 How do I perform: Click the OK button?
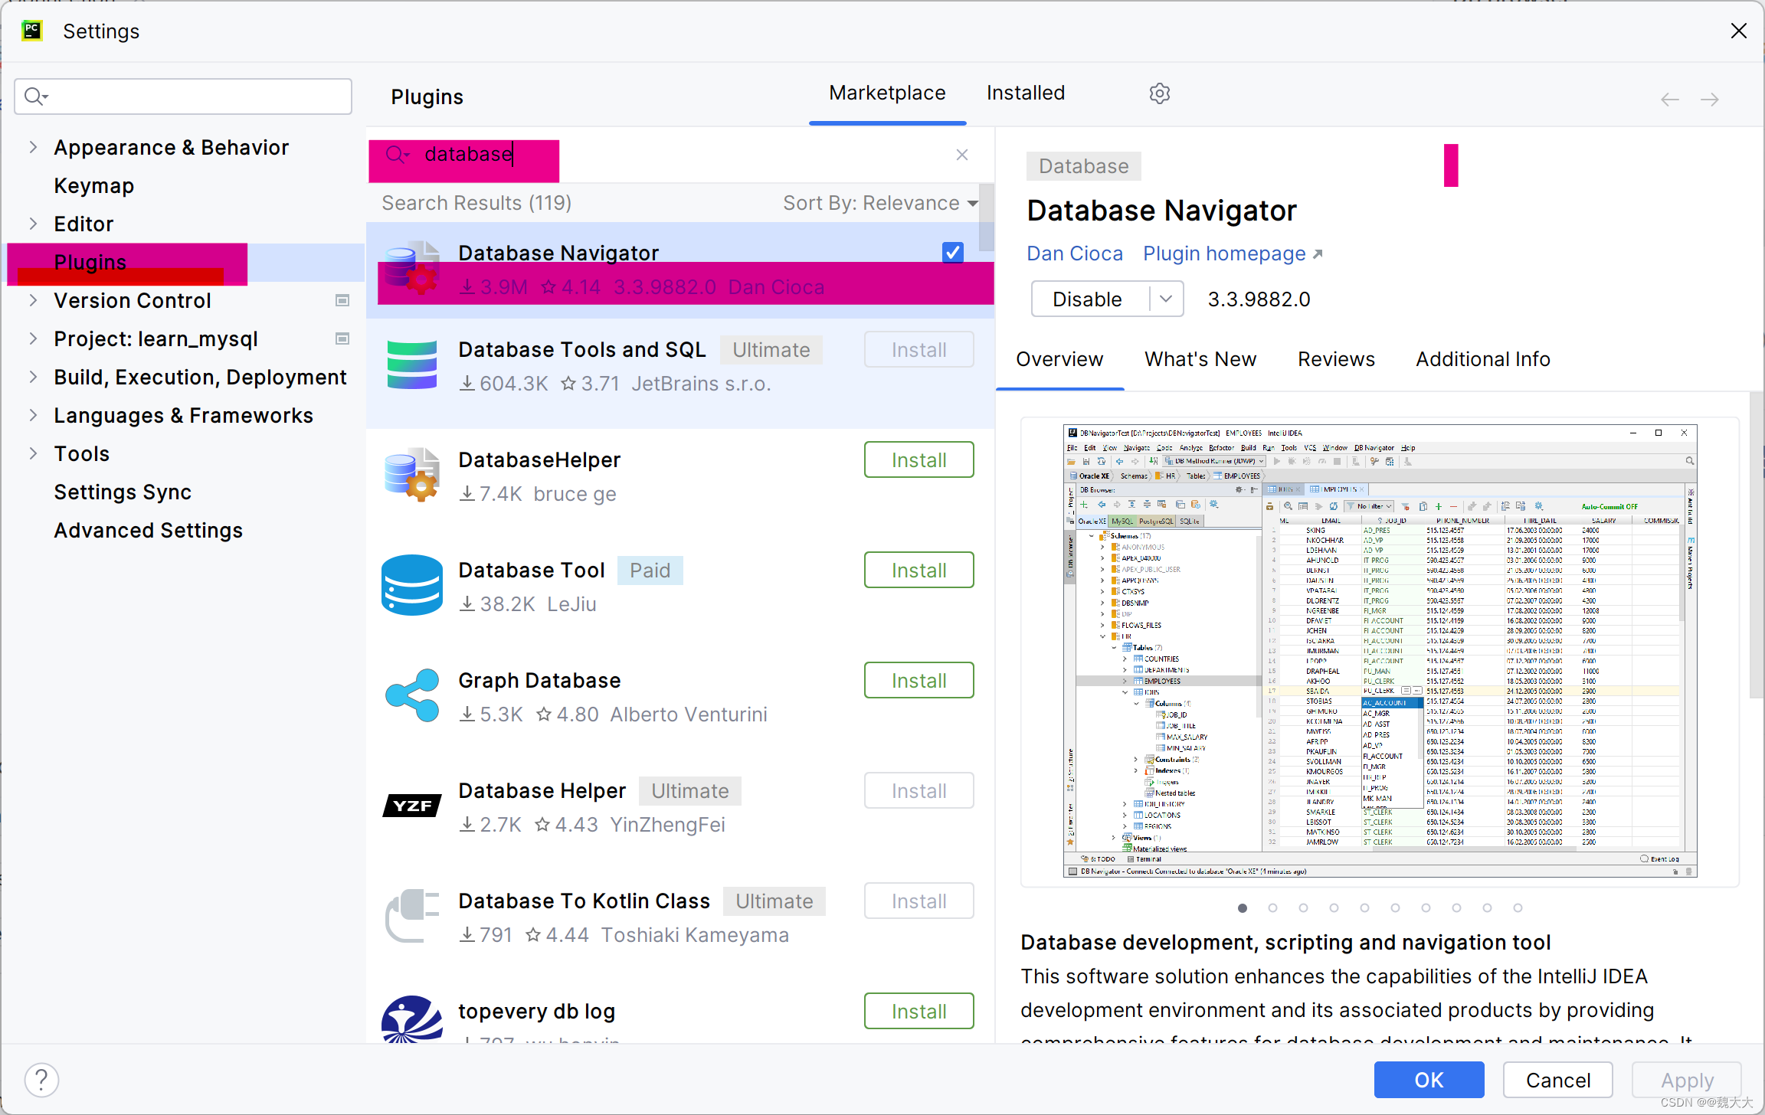(1429, 1080)
